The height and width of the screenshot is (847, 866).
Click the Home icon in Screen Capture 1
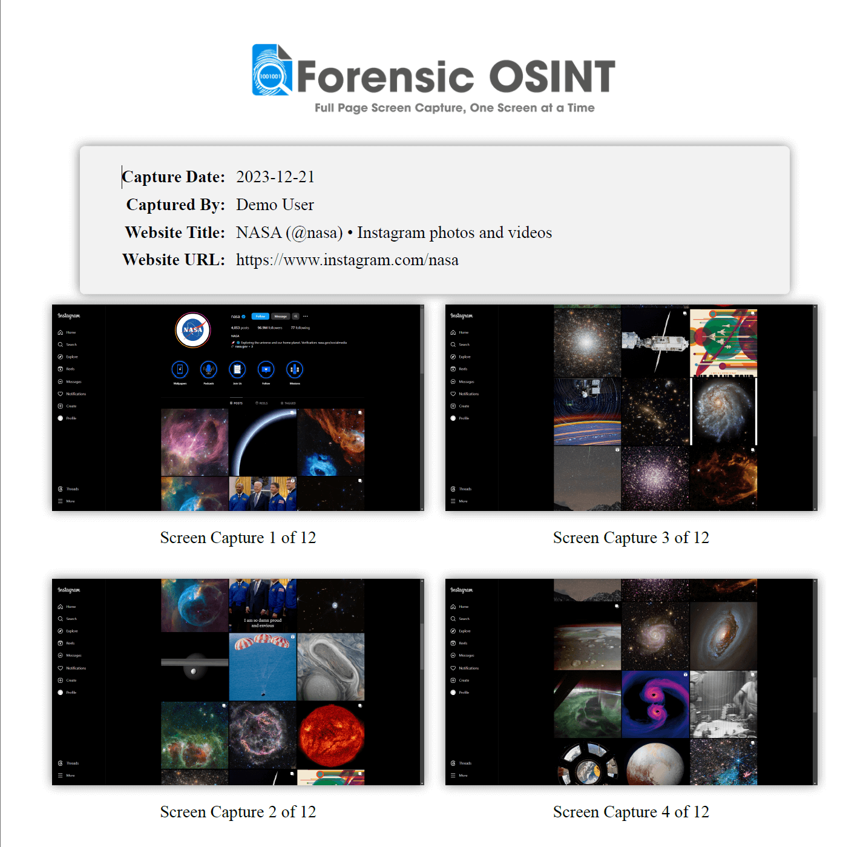(60, 332)
